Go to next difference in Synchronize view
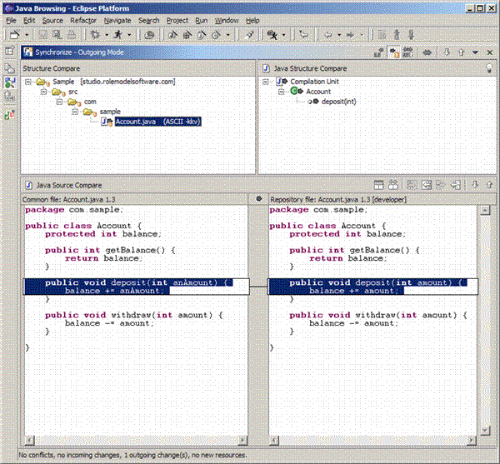Image resolution: width=500 pixels, height=464 pixels. coord(447,52)
